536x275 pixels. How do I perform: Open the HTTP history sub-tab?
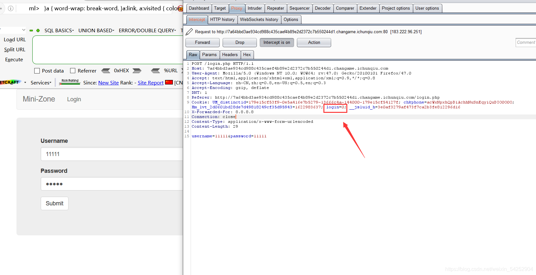point(222,20)
